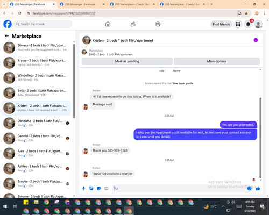Open the taskbar clock showing 8:55 PM

[250, 206]
